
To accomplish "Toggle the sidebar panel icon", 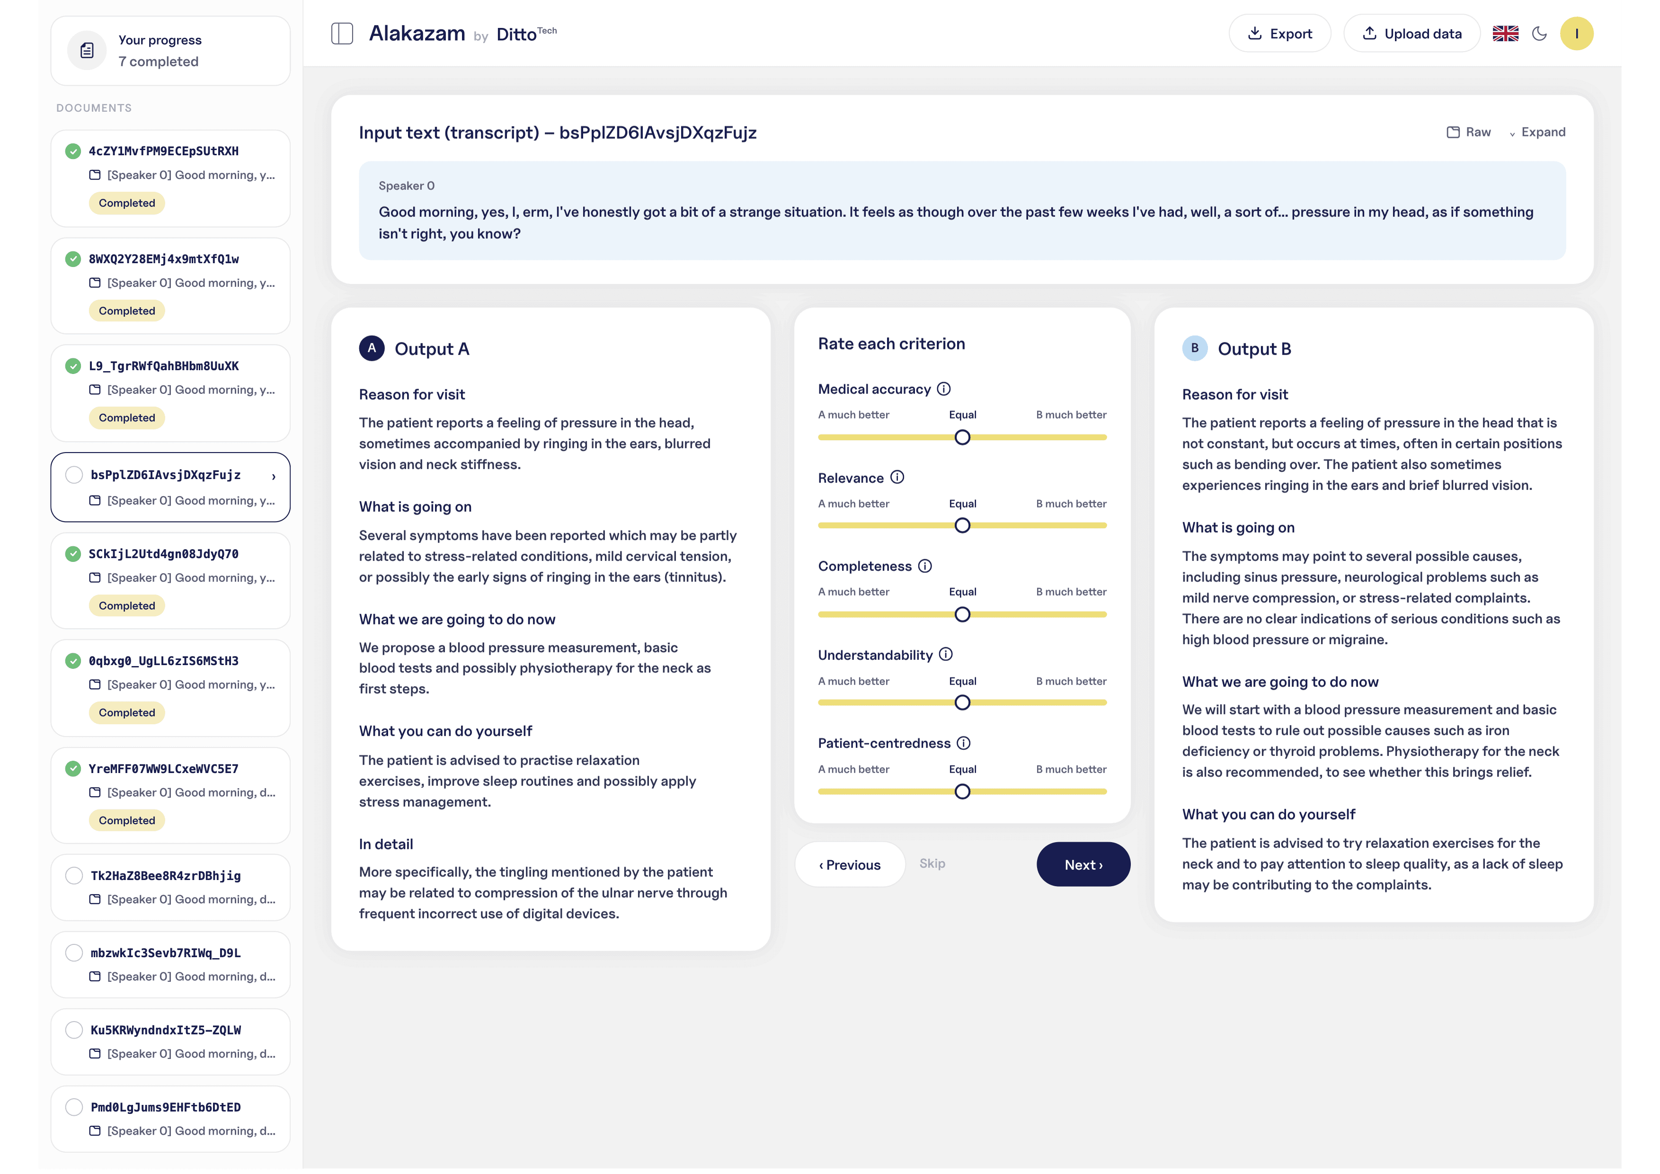I will 342,33.
